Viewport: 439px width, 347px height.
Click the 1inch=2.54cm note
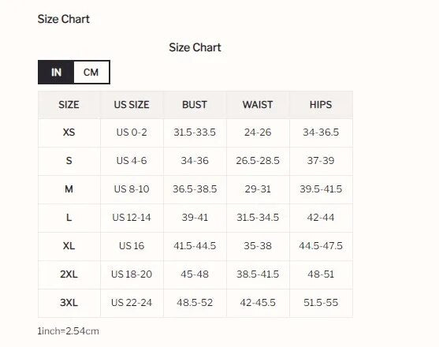(69, 331)
